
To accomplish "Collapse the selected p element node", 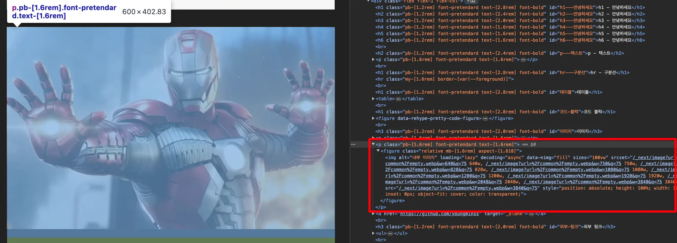I will 373,144.
